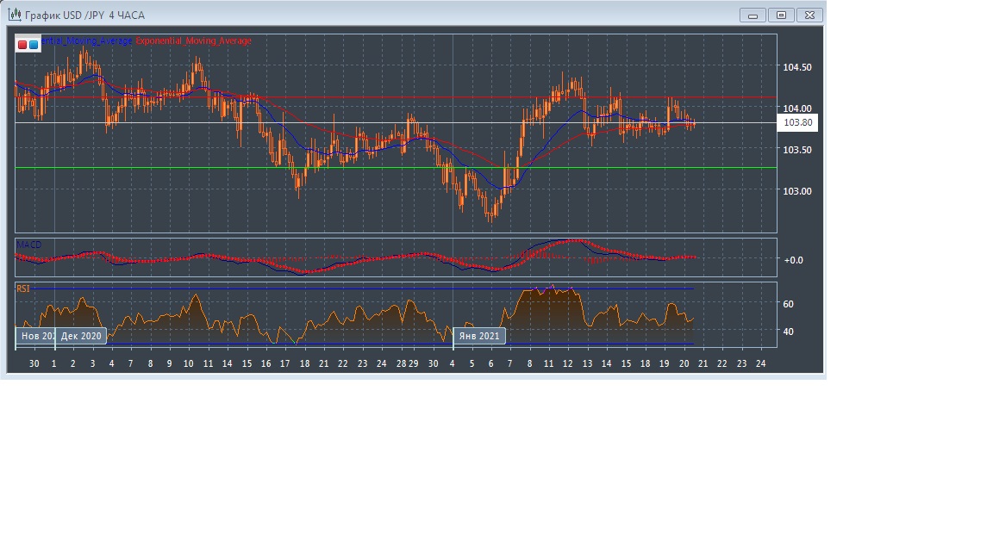Select the Ноя 2020 month marker
The height and width of the screenshot is (558, 993).
36,336
